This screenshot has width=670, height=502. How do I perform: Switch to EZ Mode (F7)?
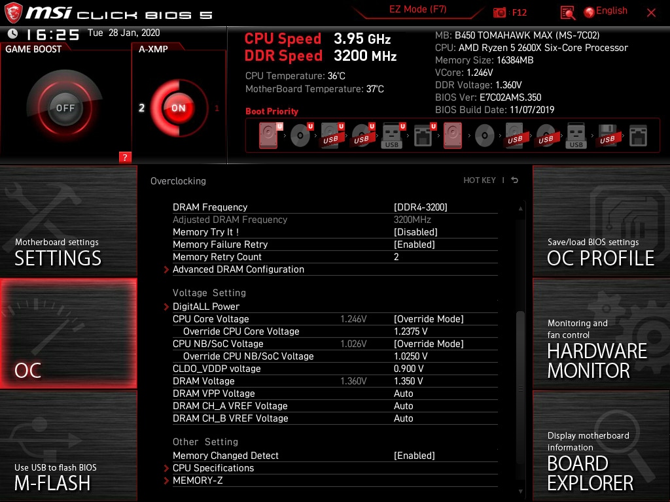tap(417, 9)
